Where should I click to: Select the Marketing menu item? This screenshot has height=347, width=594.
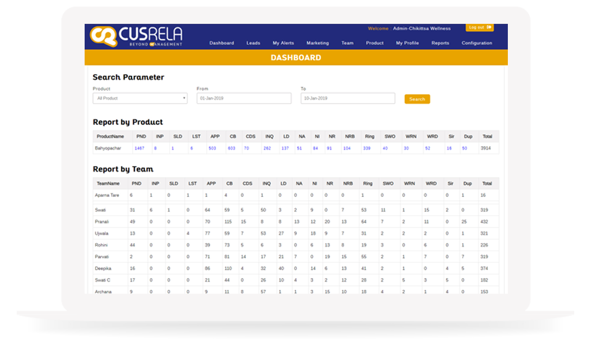point(317,43)
